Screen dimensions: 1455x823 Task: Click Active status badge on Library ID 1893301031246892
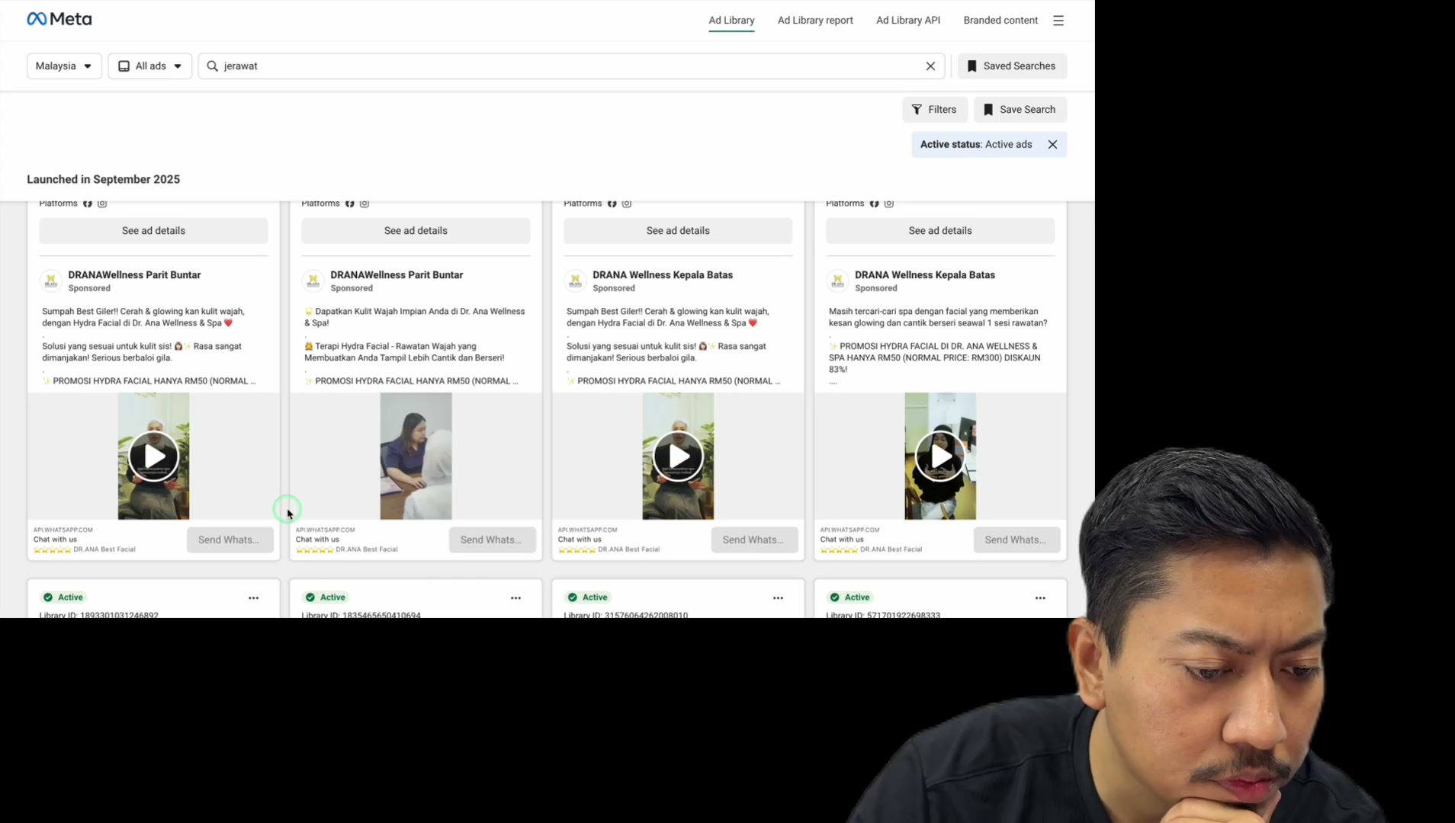[64, 597]
